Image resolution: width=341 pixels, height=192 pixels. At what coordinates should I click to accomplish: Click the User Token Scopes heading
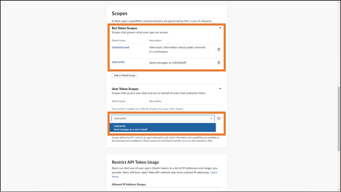click(x=125, y=89)
